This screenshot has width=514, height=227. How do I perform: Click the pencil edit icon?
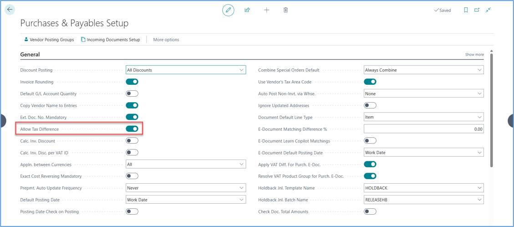click(x=228, y=10)
